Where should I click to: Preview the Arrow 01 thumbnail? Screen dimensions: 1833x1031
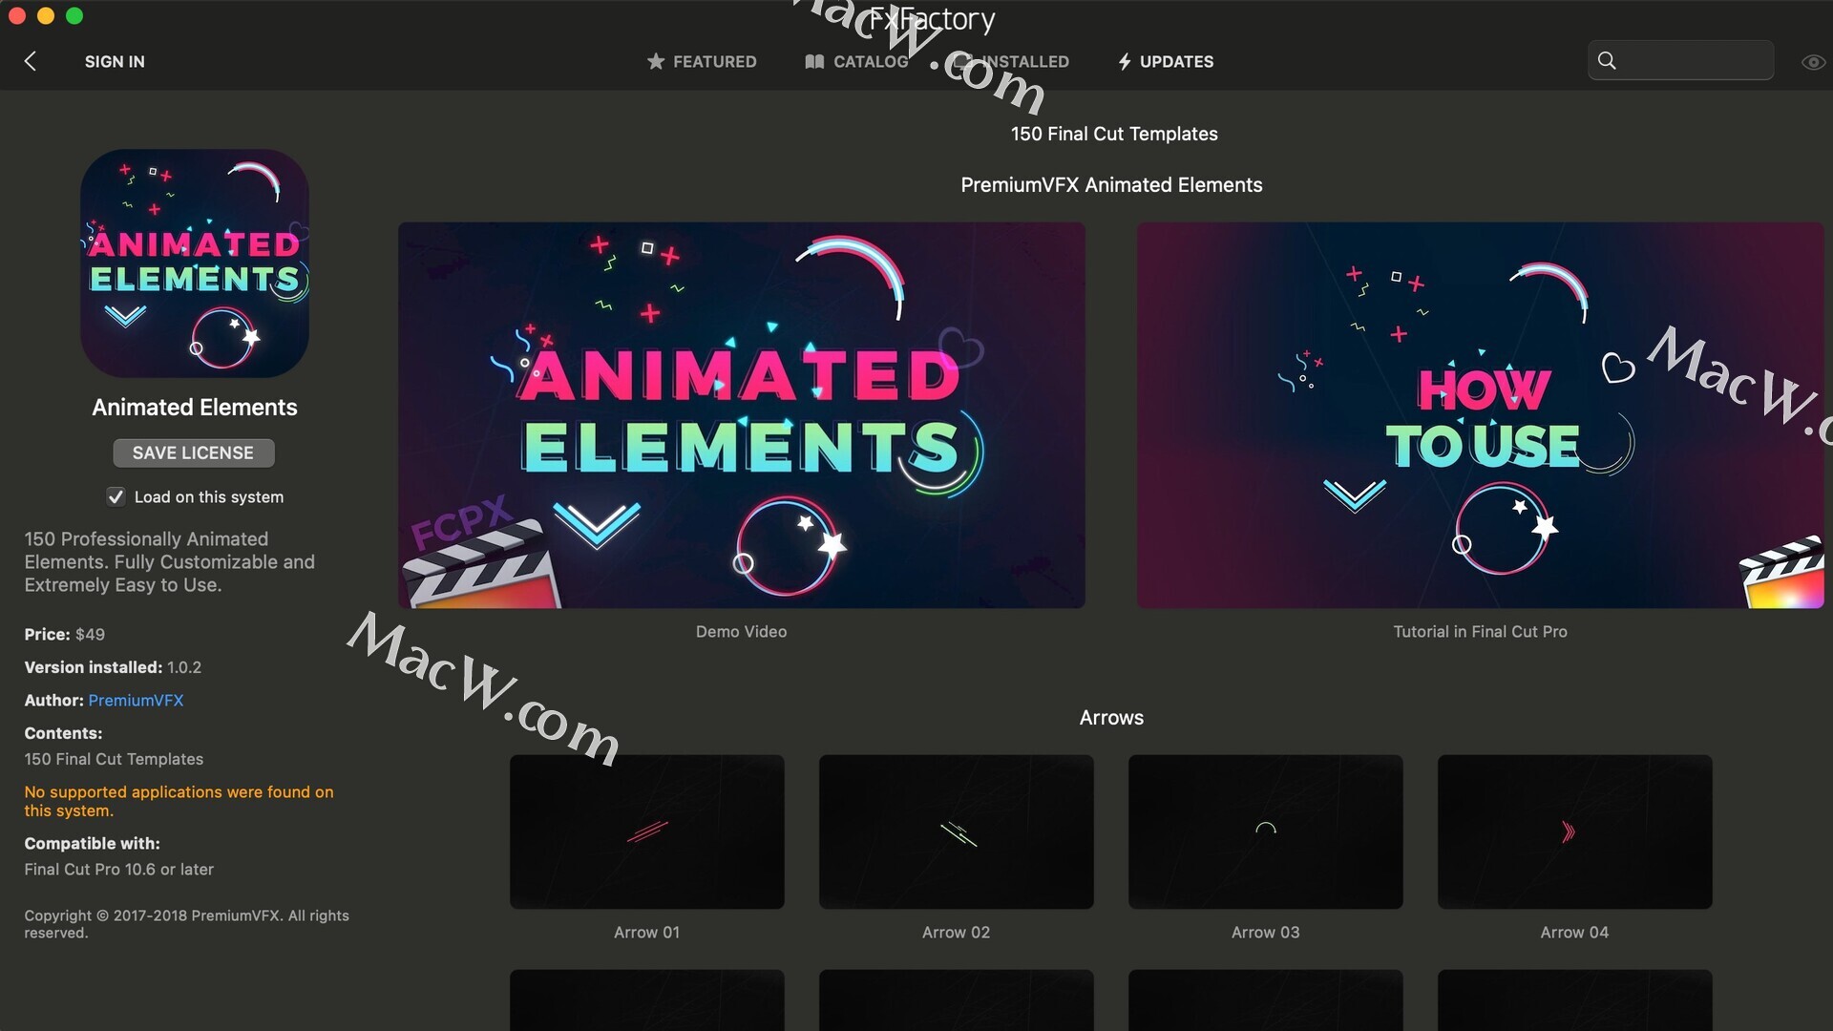pyautogui.click(x=647, y=831)
